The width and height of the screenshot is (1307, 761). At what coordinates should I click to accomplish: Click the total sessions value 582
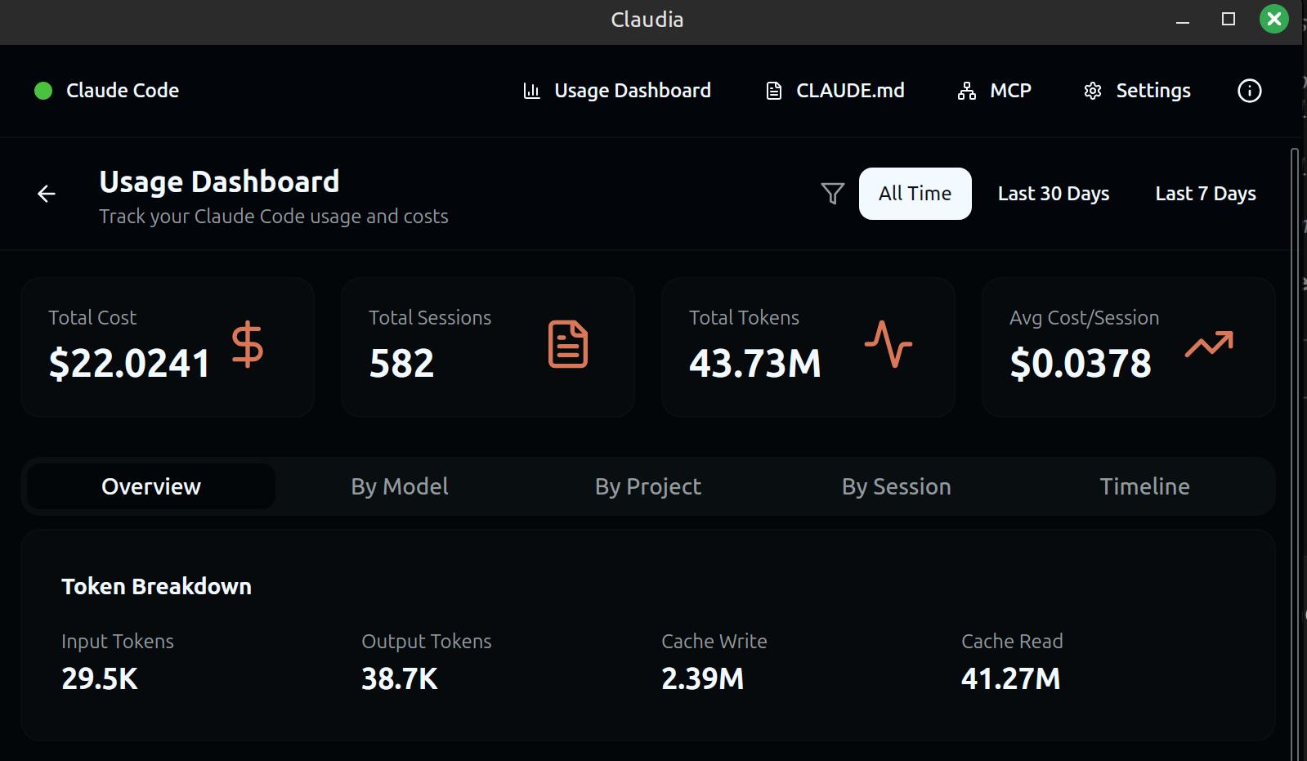[401, 364]
